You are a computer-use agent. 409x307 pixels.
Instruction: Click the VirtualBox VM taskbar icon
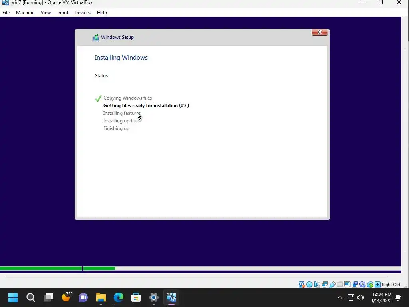171,297
